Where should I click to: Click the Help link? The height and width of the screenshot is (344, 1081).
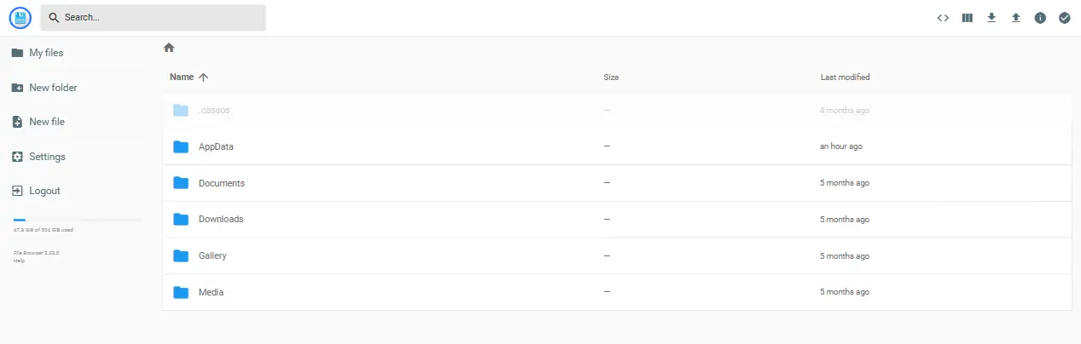pyautogui.click(x=19, y=261)
